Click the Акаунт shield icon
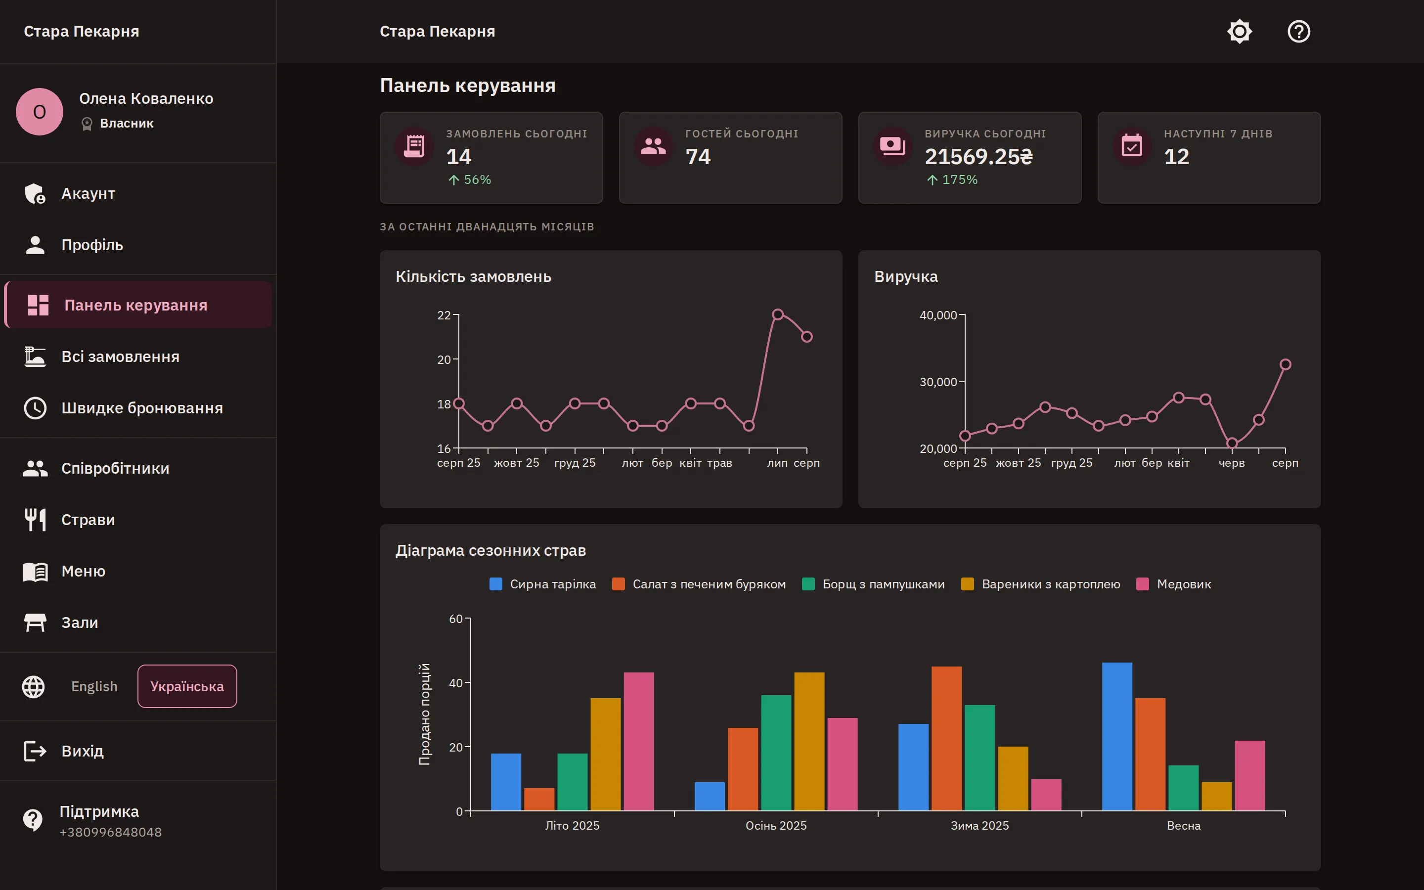1424x890 pixels. click(x=35, y=194)
